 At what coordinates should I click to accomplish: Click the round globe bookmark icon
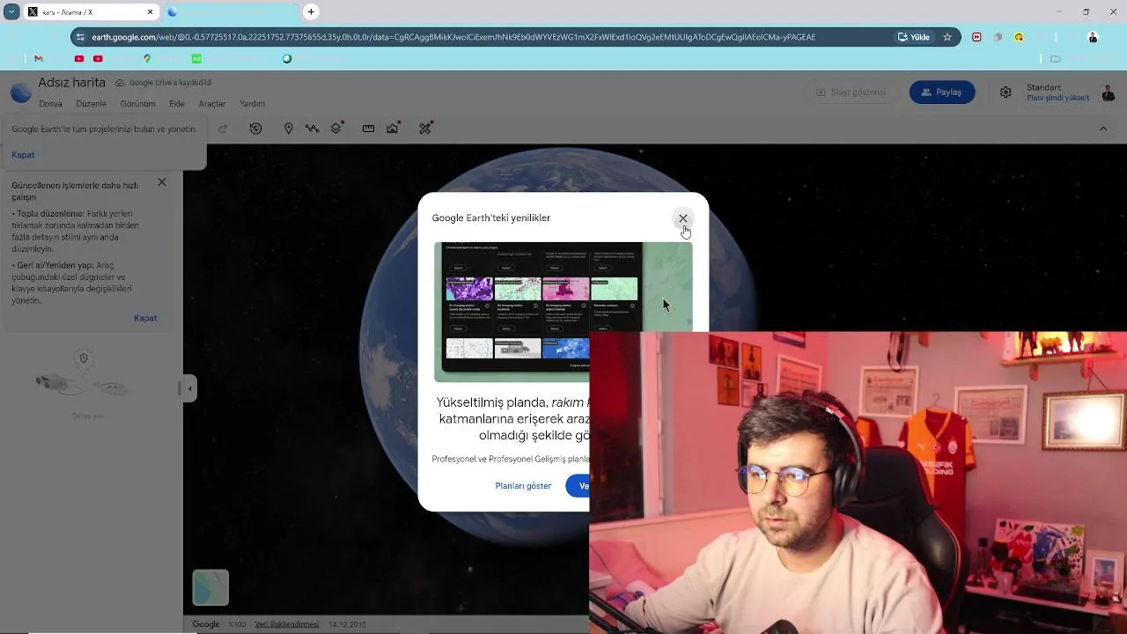287,59
